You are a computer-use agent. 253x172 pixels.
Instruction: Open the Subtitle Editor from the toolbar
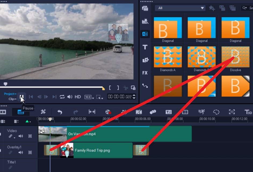(168, 112)
